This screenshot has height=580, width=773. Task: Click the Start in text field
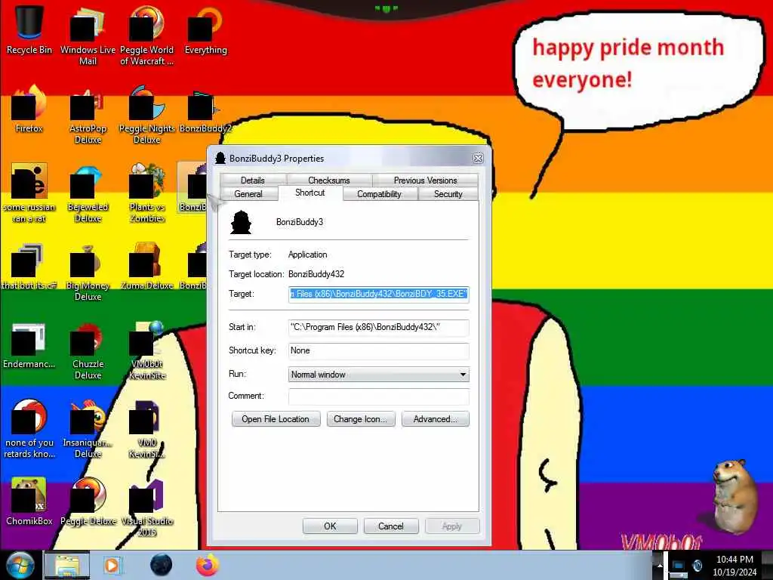click(379, 328)
